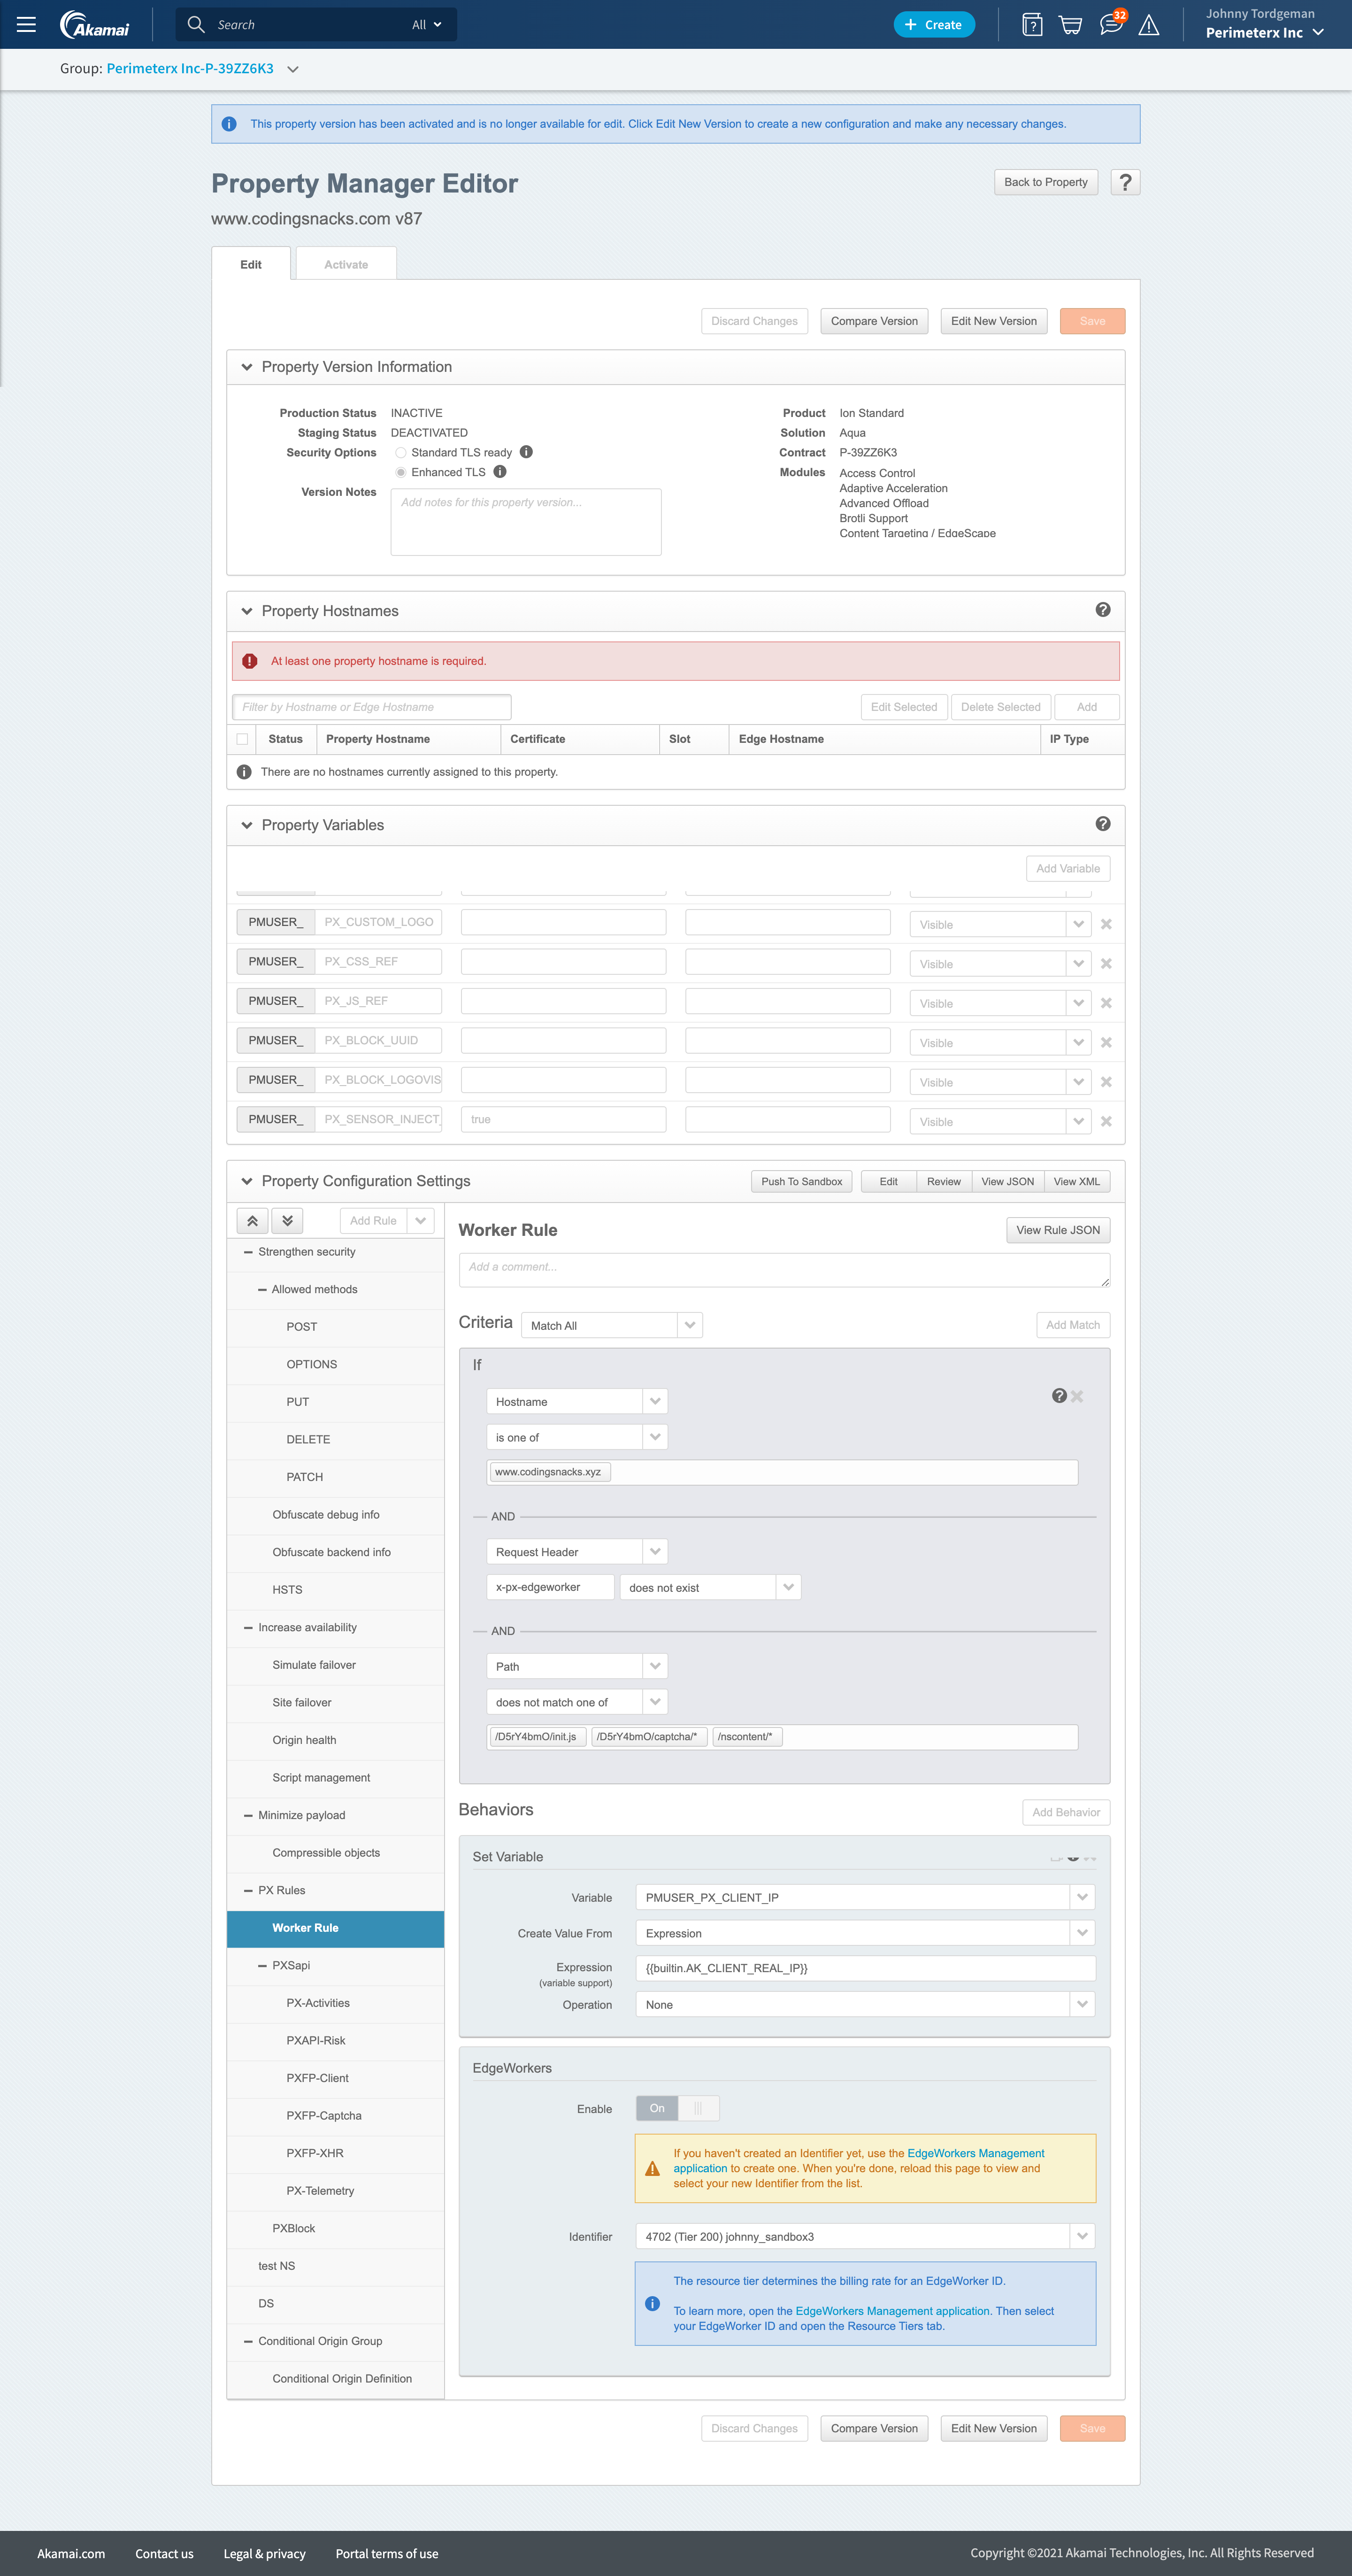
Task: Click the help question mark button
Action: pos(1125,182)
